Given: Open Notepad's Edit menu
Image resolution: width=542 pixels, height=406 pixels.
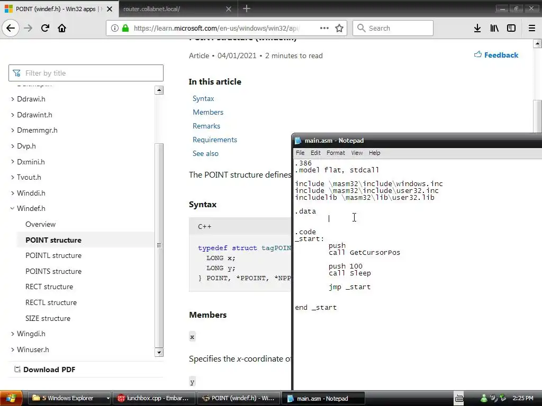Looking at the screenshot, I should click(x=315, y=153).
